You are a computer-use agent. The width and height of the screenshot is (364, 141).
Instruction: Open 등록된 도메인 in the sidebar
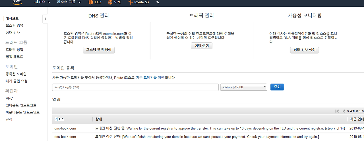click(16, 74)
